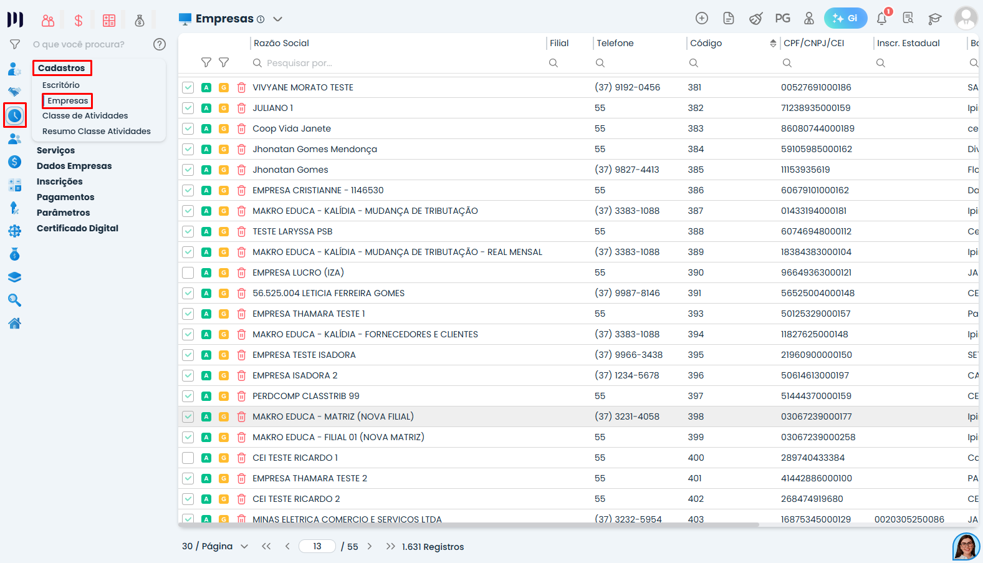
Task: Open the 30 / Página size dropdown
Action: (x=215, y=546)
